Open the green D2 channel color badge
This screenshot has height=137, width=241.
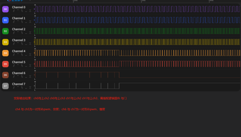[x=5, y=31]
